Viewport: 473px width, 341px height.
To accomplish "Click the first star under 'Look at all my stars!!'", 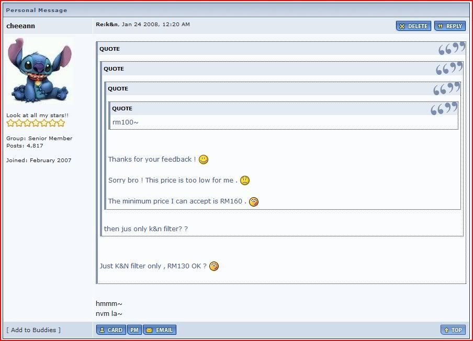I will pos(9,122).
